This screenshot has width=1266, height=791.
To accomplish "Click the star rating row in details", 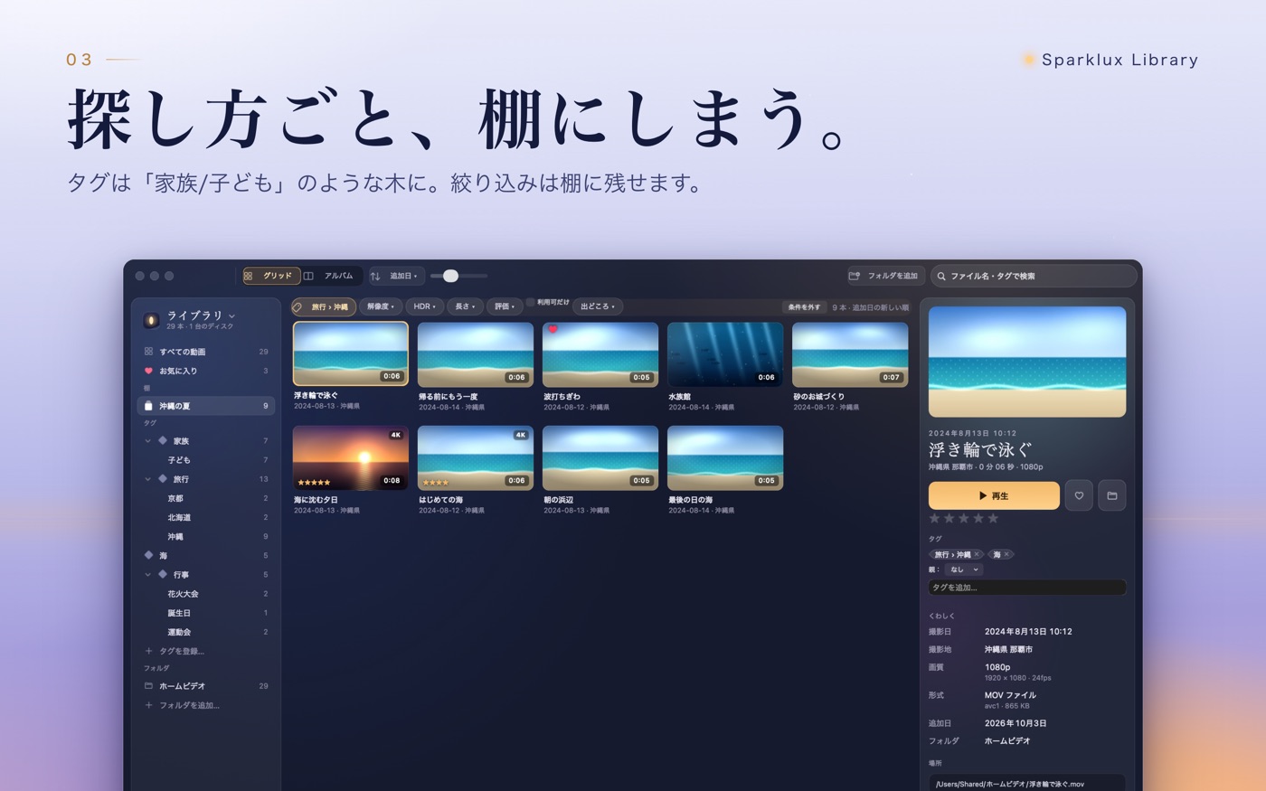I will [964, 519].
